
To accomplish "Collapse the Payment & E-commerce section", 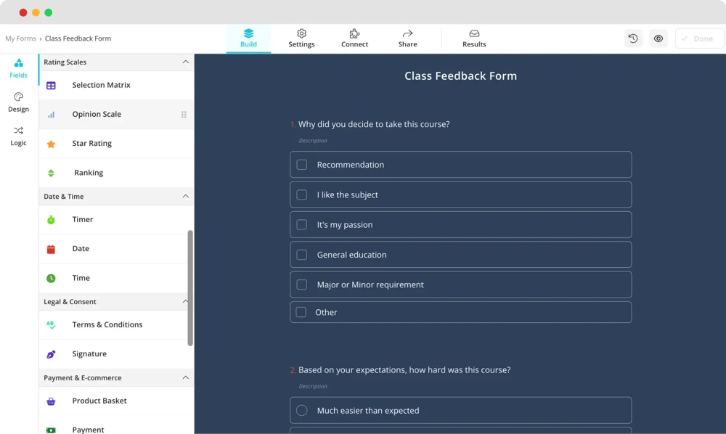I will (x=185, y=377).
